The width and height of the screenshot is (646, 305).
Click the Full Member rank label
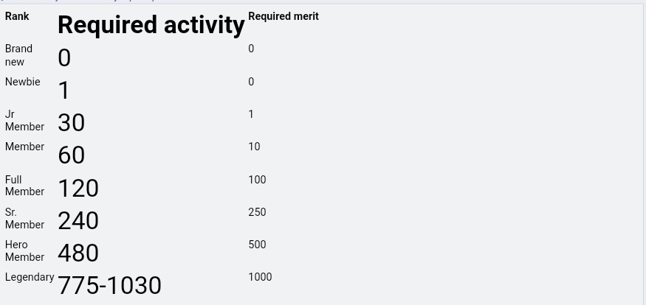coord(24,186)
